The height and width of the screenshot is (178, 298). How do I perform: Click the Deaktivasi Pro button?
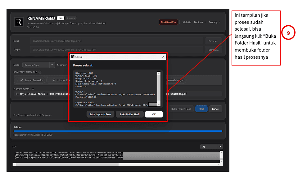(168, 22)
